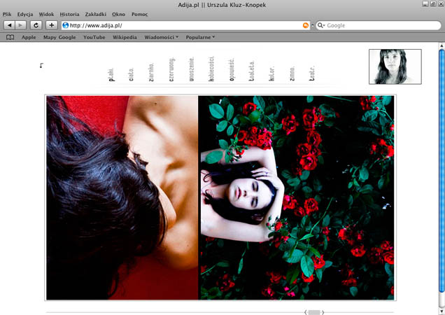Screen dimensions: 445x315
Task: Click the browser Back arrow button
Action: (x=10, y=25)
